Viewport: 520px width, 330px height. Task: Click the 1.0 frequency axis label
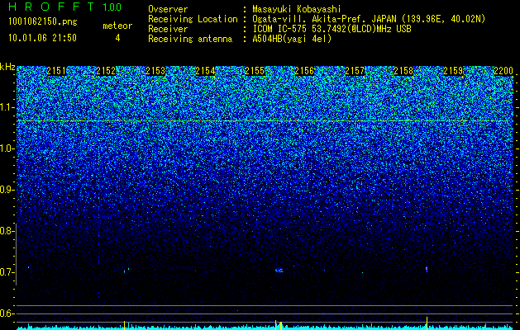7,149
